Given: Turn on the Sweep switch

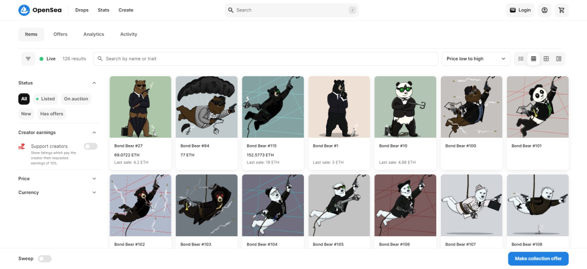Looking at the screenshot, I should pos(45,259).
